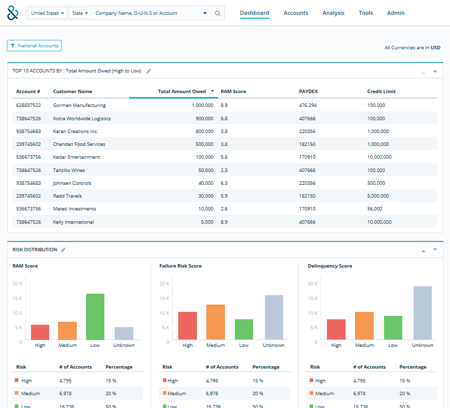
Task: Click the Failure Risk Score chart title
Action: [180, 266]
